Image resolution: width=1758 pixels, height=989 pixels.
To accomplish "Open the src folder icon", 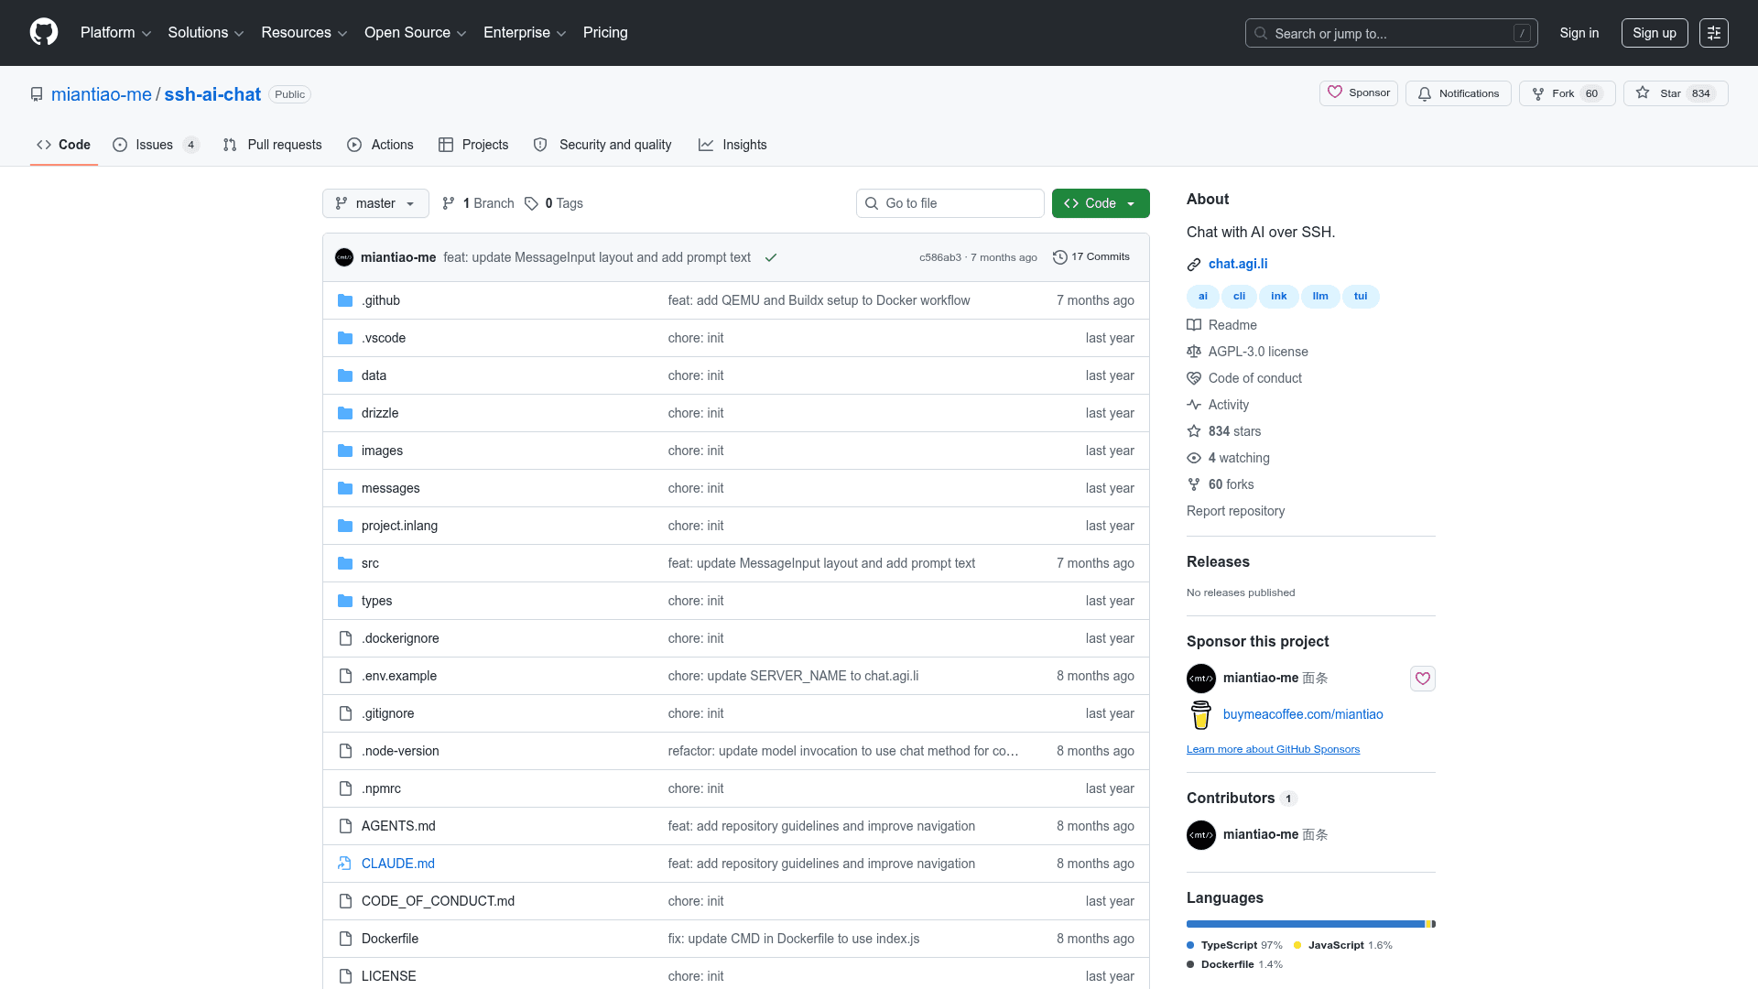I will click(345, 563).
